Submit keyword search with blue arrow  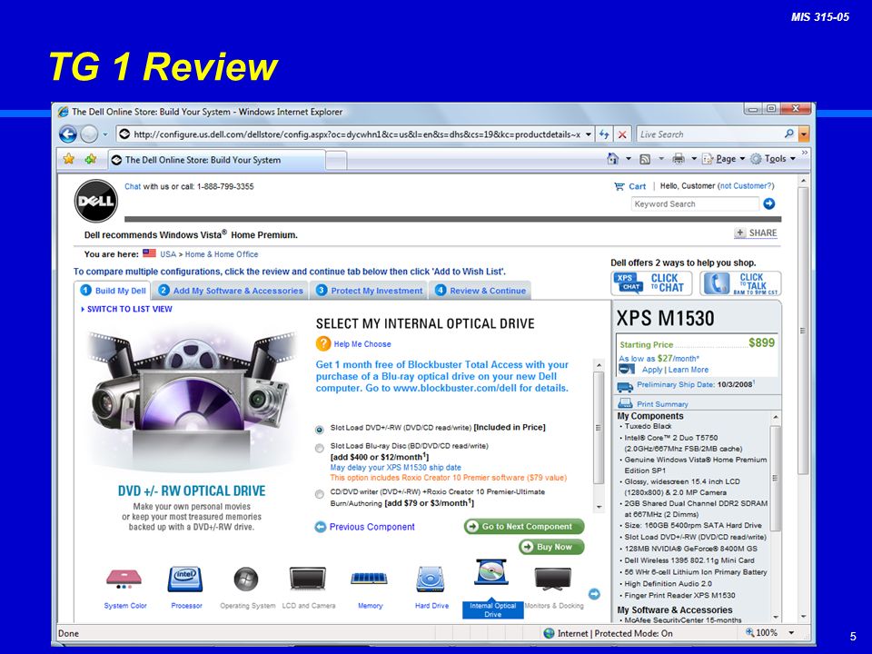769,203
